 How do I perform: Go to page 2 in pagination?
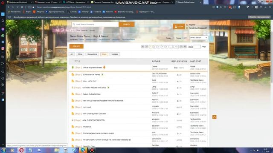[155, 46]
